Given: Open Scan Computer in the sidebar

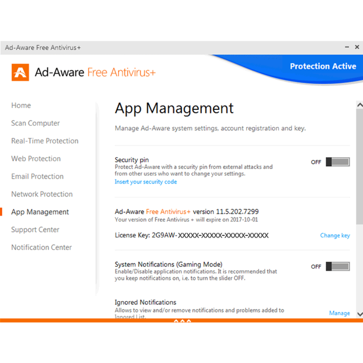Looking at the screenshot, I should pyautogui.click(x=35, y=123).
